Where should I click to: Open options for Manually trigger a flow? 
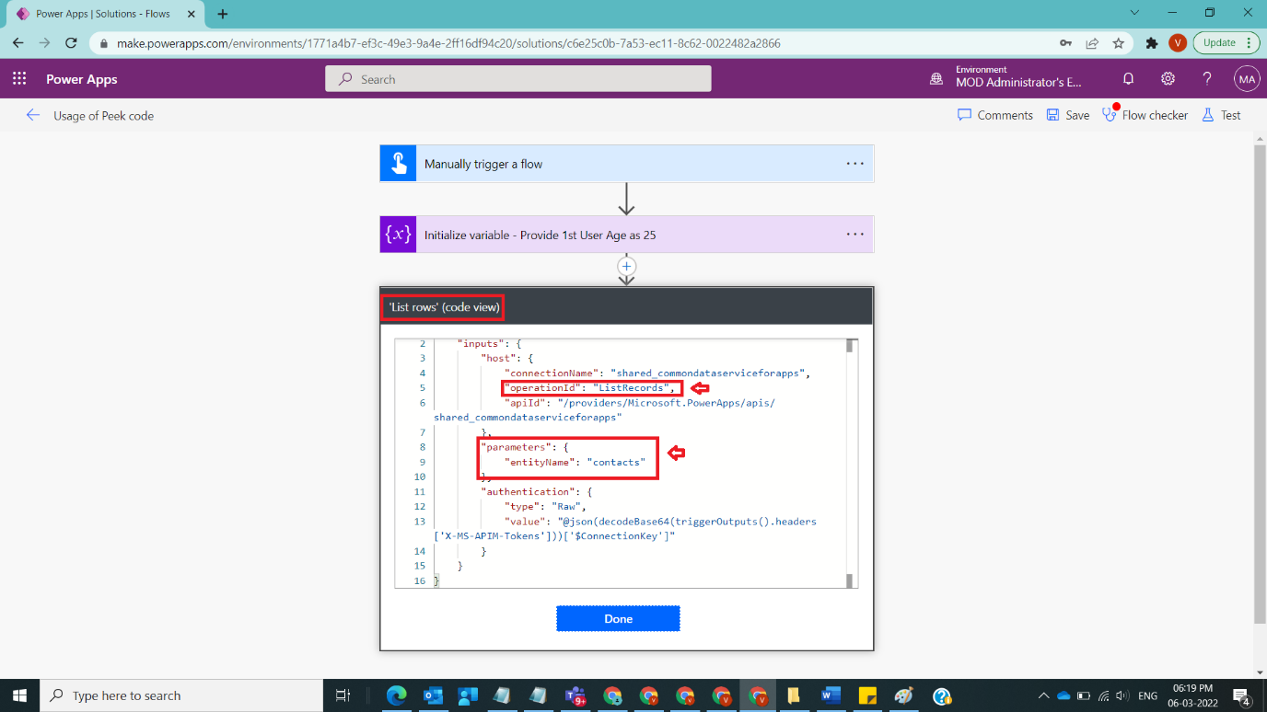click(x=855, y=163)
